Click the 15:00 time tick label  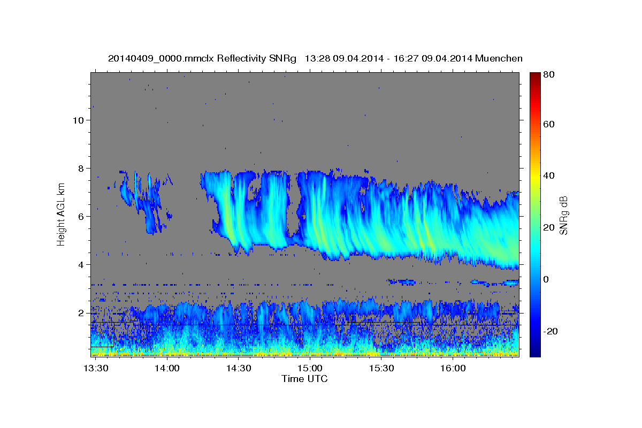click(x=310, y=369)
